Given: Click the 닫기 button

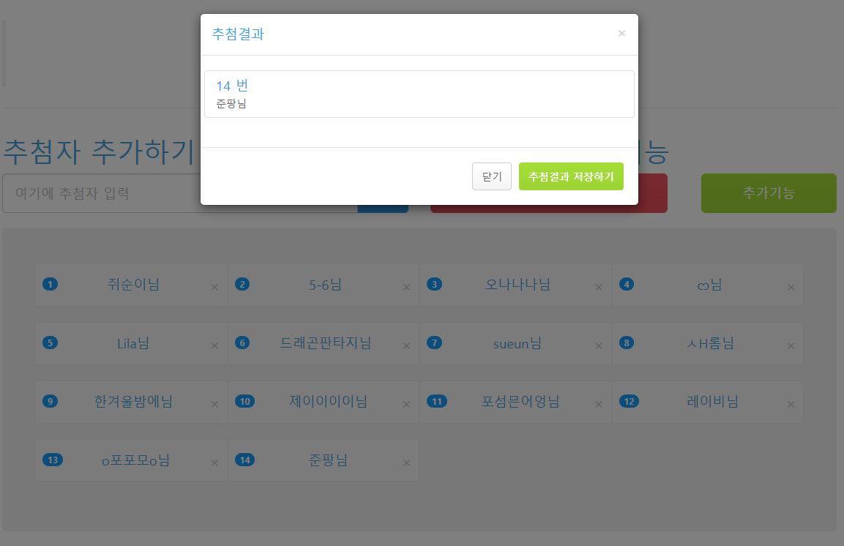Looking at the screenshot, I should [491, 176].
